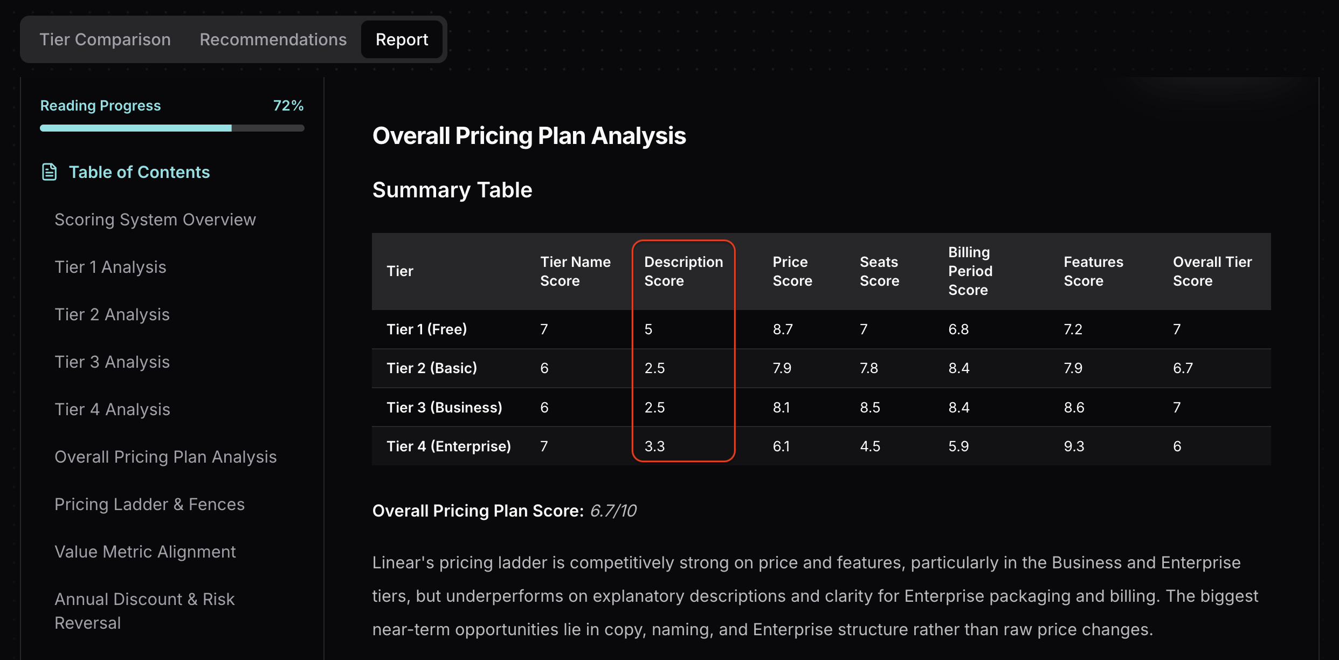Image resolution: width=1339 pixels, height=660 pixels.
Task: Navigate to Tier 1 Analysis
Action: pyautogui.click(x=111, y=266)
